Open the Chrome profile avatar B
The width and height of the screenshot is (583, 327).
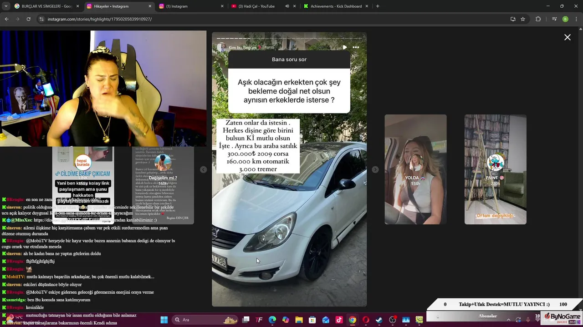tap(565, 19)
